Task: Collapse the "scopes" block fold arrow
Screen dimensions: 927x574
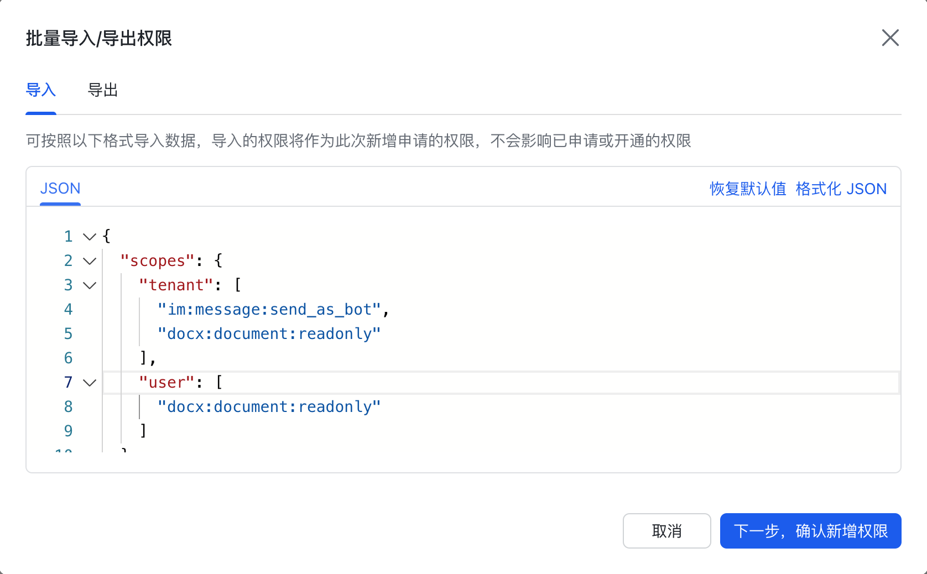Action: coord(90,261)
